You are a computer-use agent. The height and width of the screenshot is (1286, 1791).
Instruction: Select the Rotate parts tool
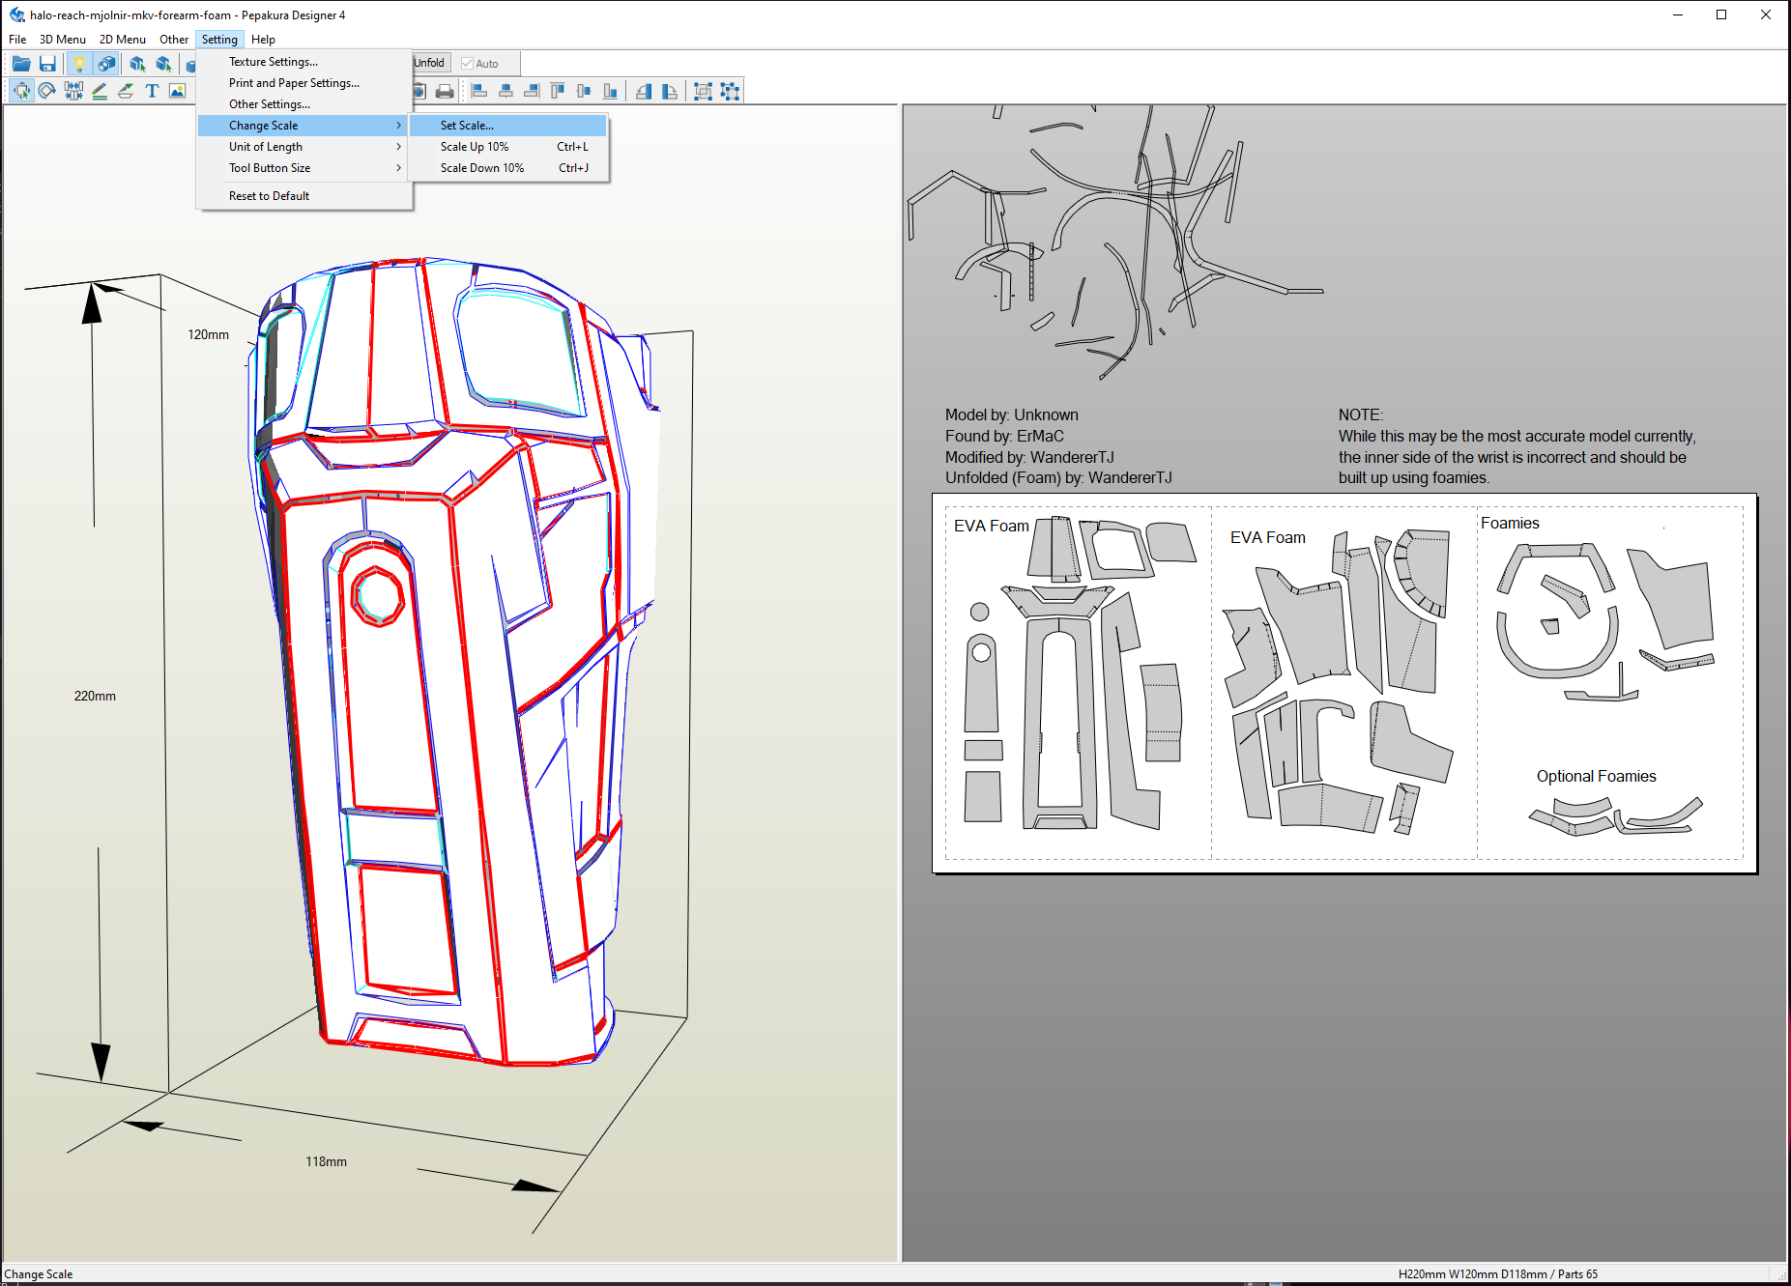point(47,91)
